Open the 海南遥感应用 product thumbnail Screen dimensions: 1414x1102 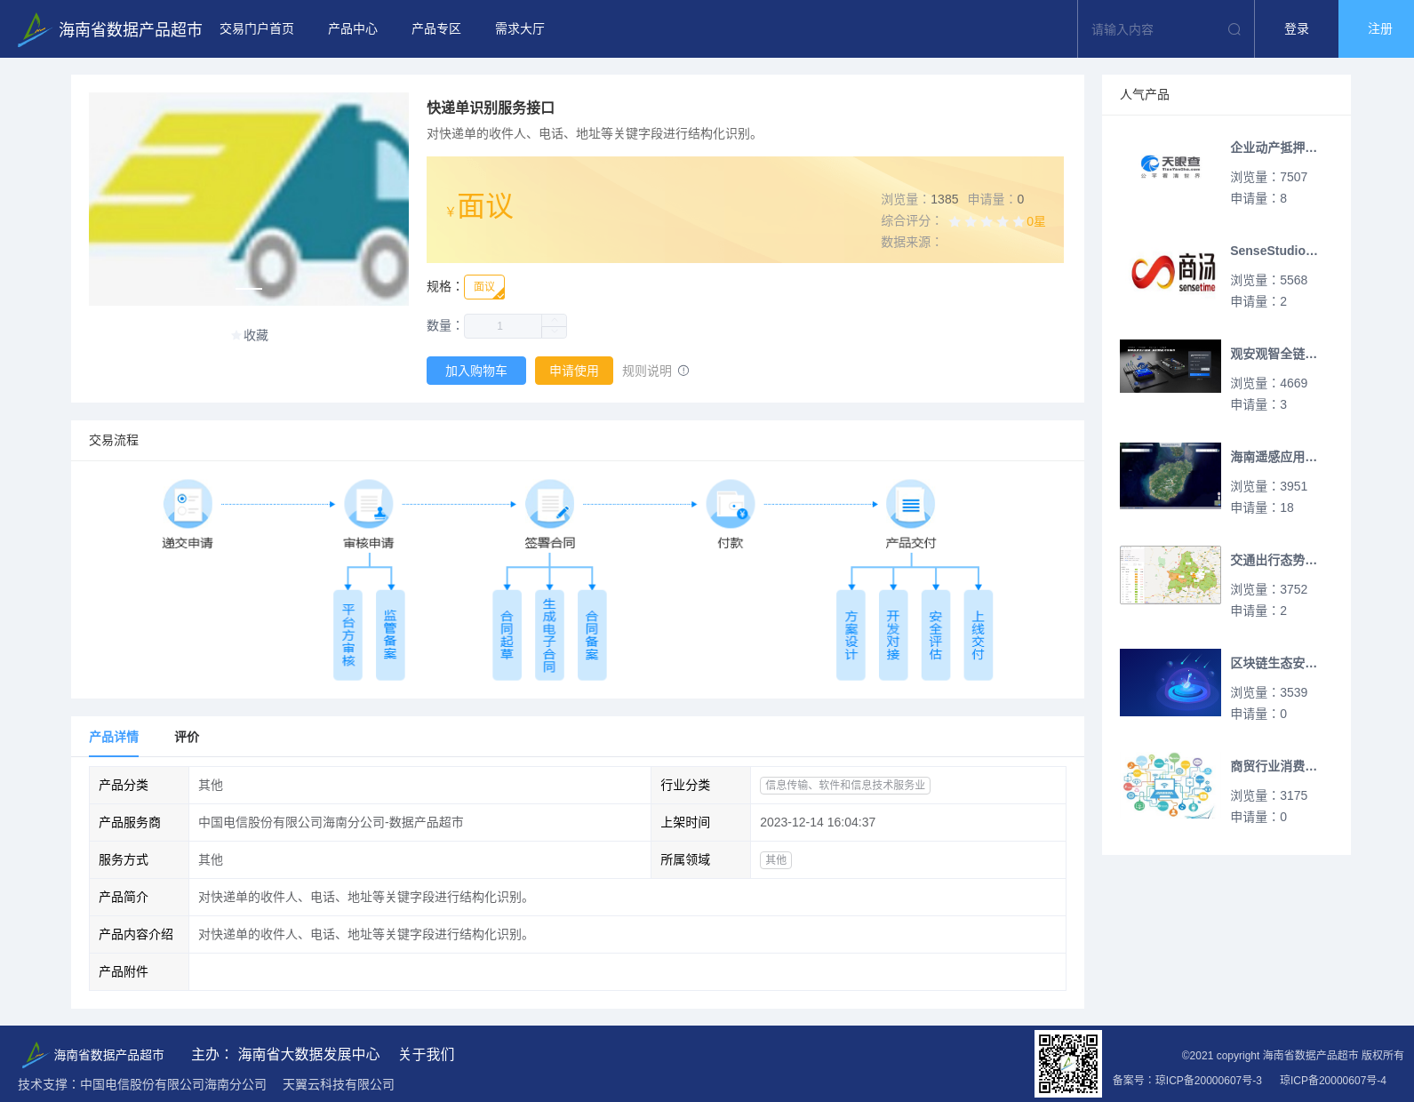tap(1170, 475)
